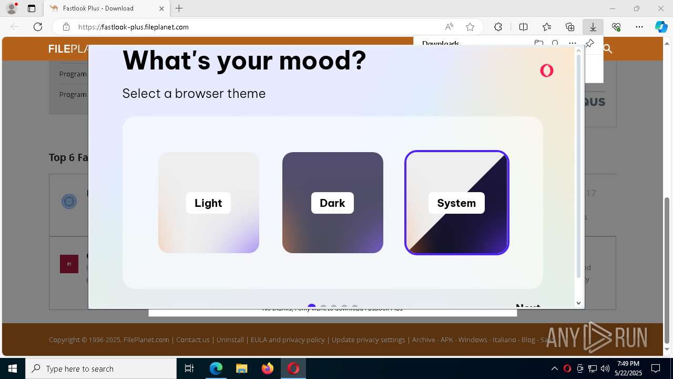Open Edge Collections icon

click(570, 27)
